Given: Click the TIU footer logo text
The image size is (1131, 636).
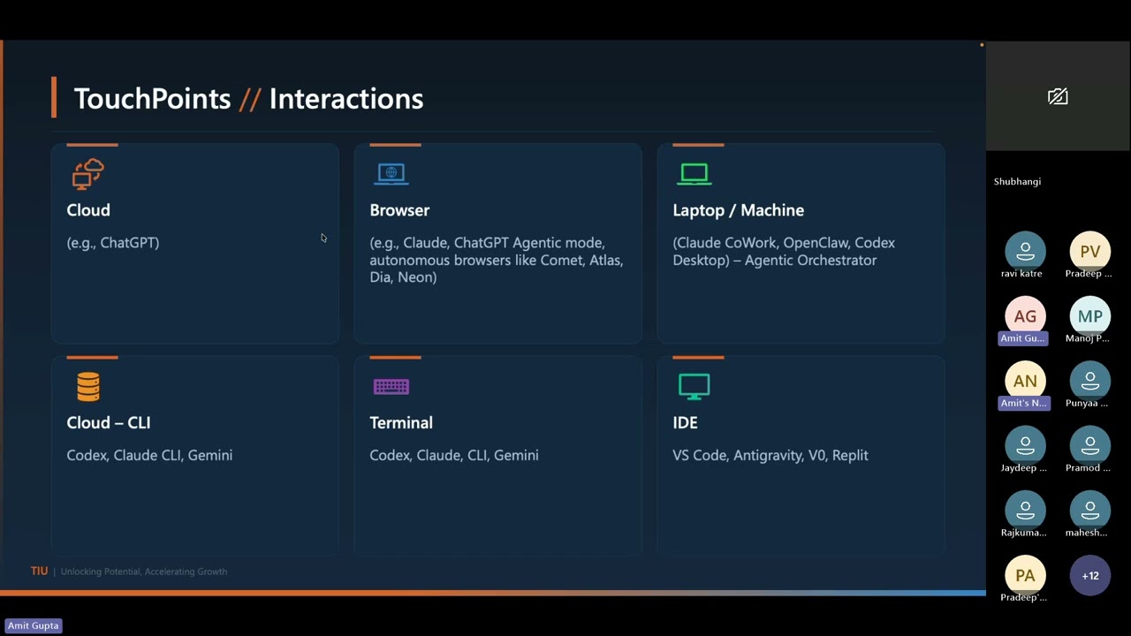Looking at the screenshot, I should click(39, 572).
